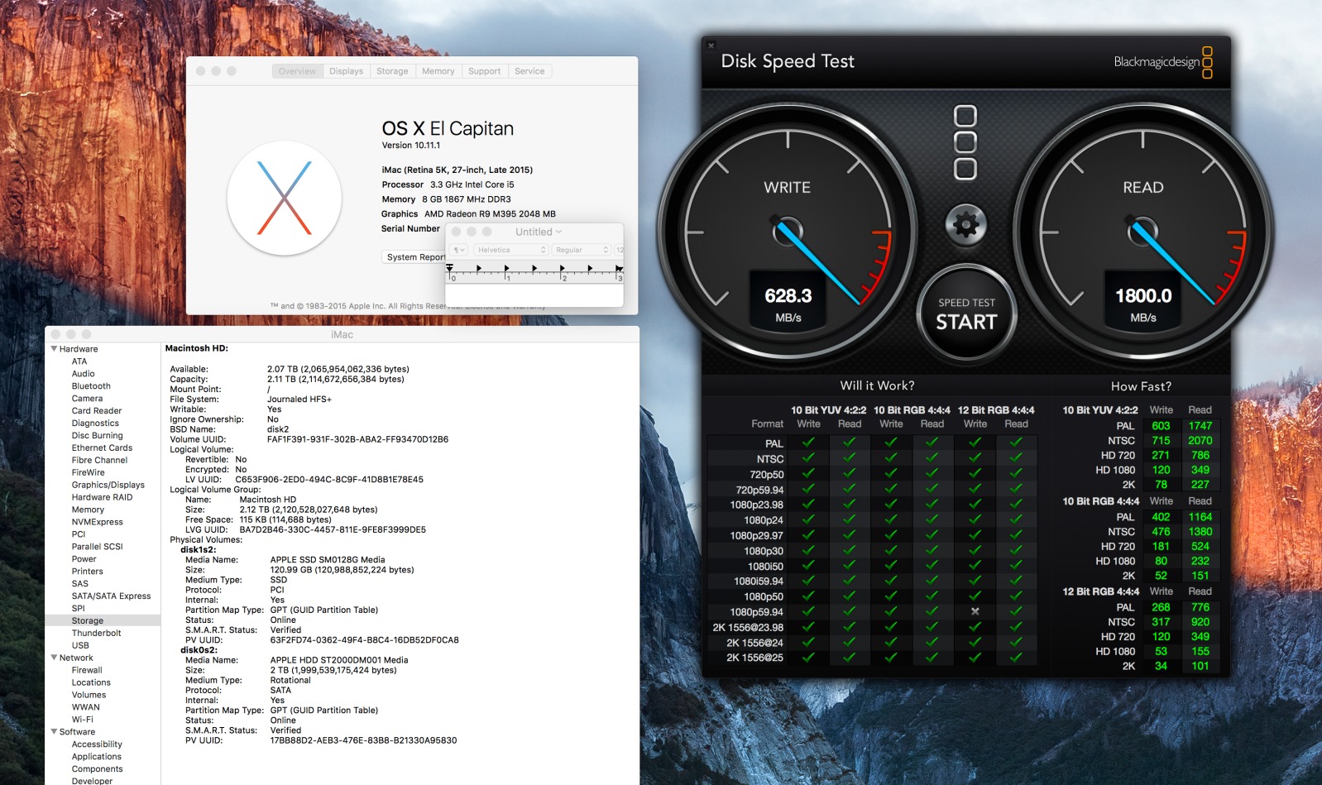Collapse the Hardware tree section
Screen dimensions: 1322x785
coord(54,349)
